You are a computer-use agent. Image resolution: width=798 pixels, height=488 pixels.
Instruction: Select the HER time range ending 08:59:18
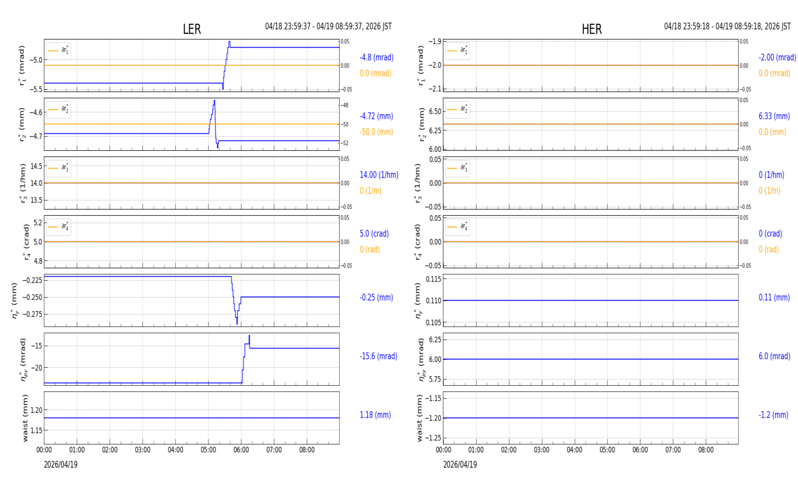(727, 27)
